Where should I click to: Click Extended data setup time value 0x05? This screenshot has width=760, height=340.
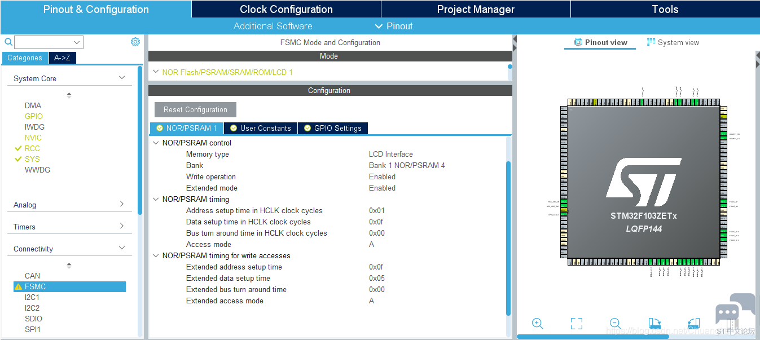377,278
